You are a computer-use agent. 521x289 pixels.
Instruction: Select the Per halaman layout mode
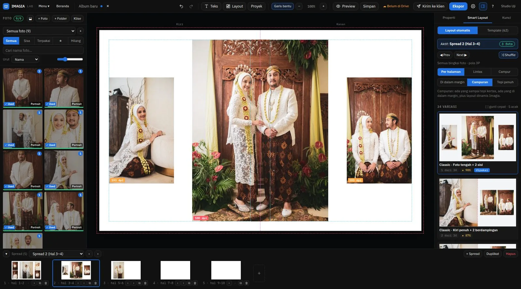coord(451,72)
